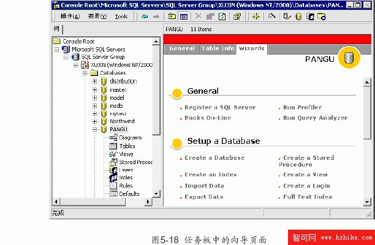Switch to the General taskpad tab
This screenshot has width=375, height=245.
[182, 48]
